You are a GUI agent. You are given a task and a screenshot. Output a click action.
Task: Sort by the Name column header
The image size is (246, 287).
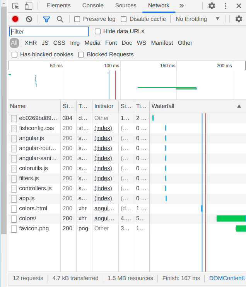point(34,106)
